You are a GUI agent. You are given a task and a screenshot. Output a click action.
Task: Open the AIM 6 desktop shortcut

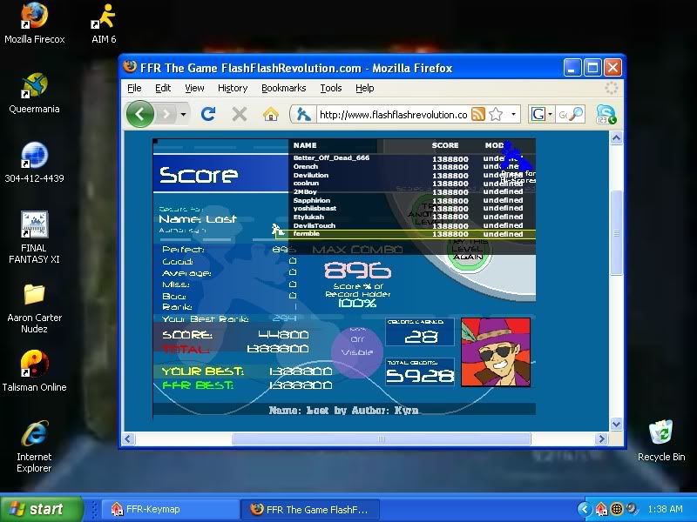(104, 23)
